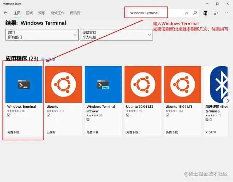Click 免费下载 under Ubuntu 18.04 LTS
Viewport: 233px width, 182px height.
(x=172, y=132)
